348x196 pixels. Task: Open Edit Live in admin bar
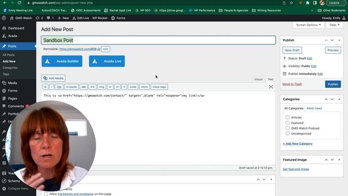click(x=81, y=18)
